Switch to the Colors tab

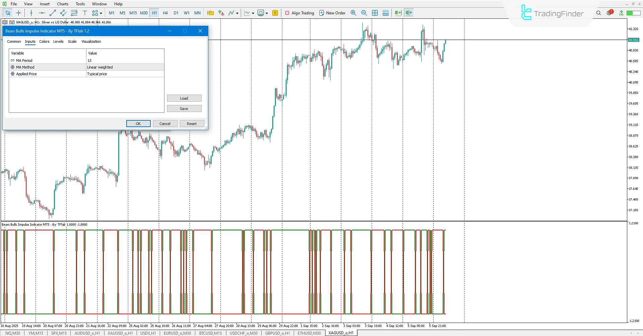[44, 41]
